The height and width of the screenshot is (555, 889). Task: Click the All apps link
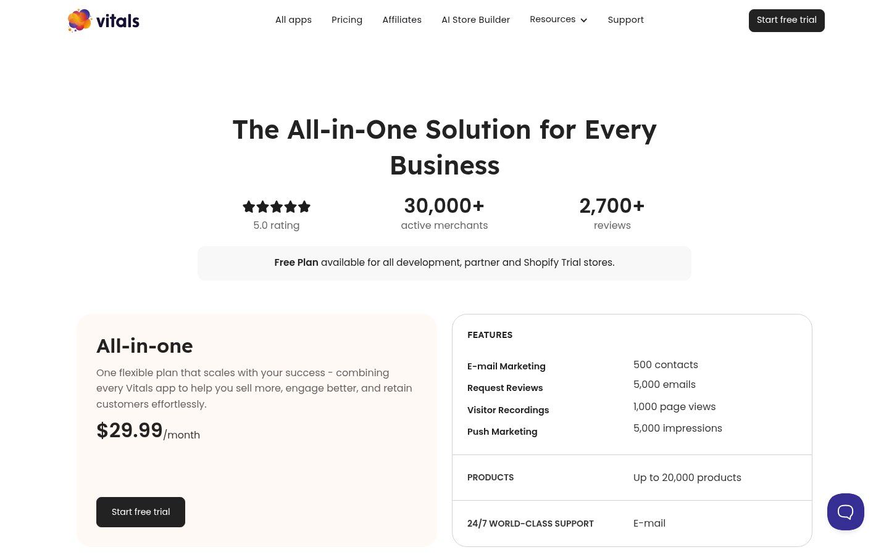pos(293,20)
